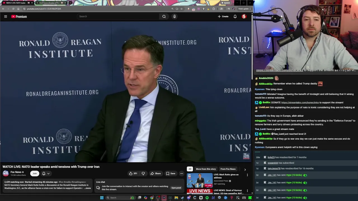Go to YouTube Premium home logo
The height and width of the screenshot is (201, 358).
click(x=19, y=16)
